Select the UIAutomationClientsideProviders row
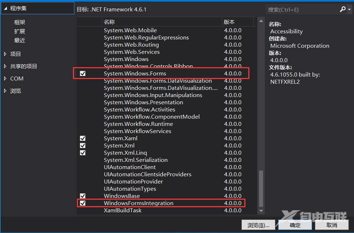This screenshot has width=354, height=233. point(167,175)
